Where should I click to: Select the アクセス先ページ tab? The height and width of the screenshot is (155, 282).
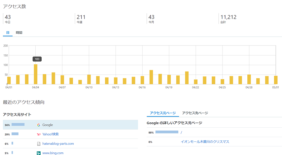tap(195, 113)
